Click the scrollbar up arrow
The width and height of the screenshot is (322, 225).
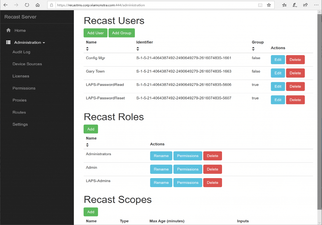pyautogui.click(x=319, y=12)
